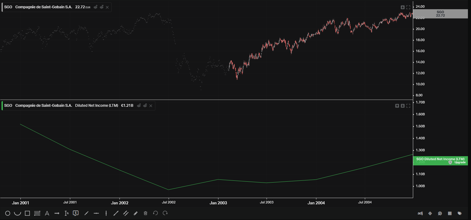Click the 1.00B axis value
This screenshot has width=471, height=220.
tap(420, 186)
